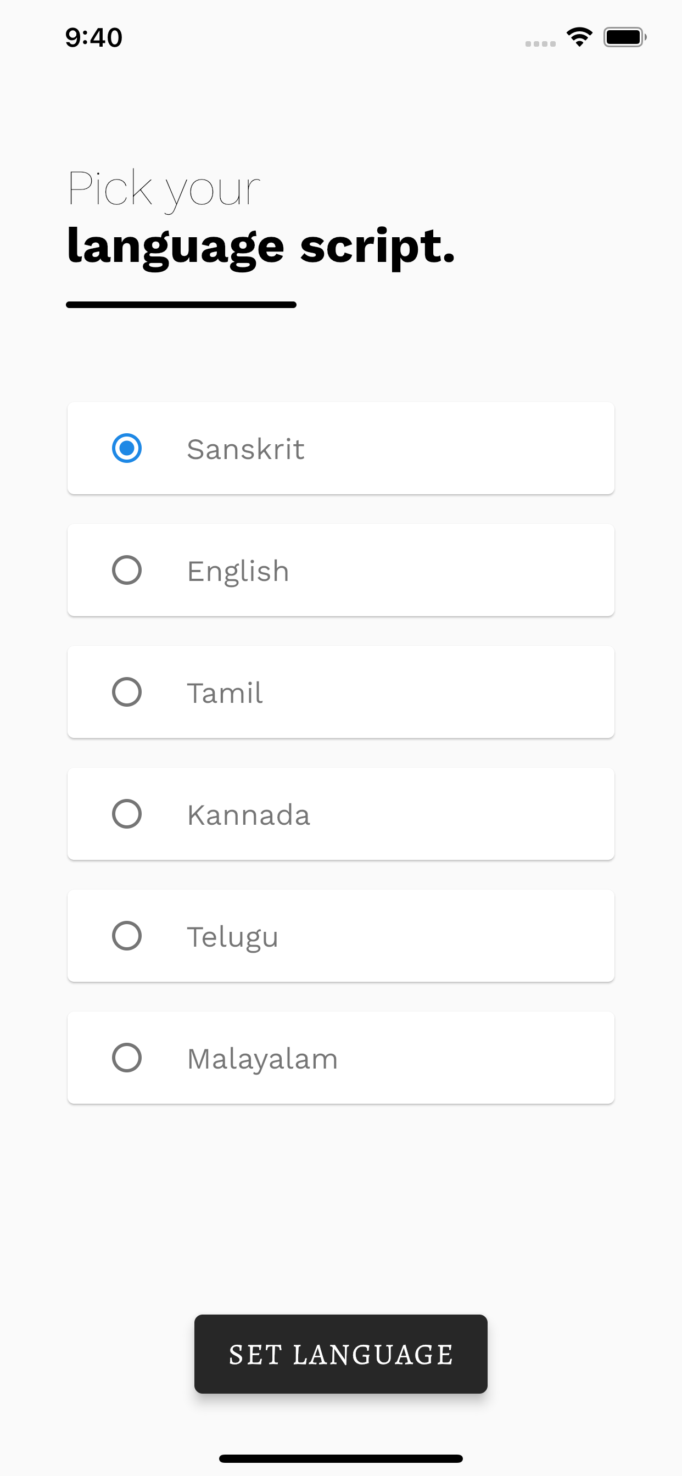Tap the 9:40 clock in status bar

pos(93,38)
